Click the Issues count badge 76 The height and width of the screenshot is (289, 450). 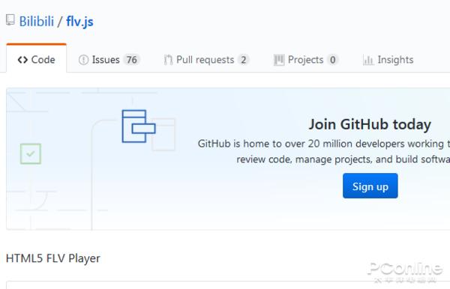(132, 60)
